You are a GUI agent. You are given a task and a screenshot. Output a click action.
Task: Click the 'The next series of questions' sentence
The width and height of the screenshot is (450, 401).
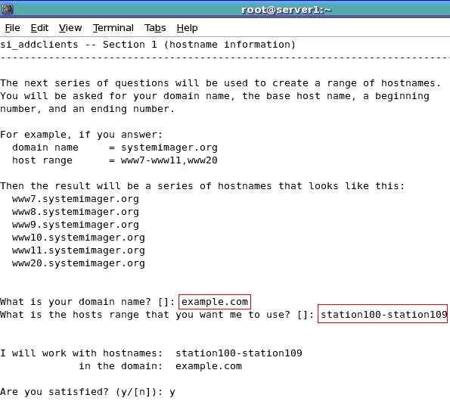click(x=220, y=83)
